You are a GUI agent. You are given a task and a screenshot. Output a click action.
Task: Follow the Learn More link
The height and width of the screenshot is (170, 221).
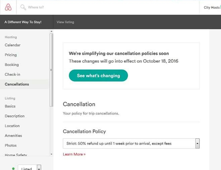[x=74, y=154]
